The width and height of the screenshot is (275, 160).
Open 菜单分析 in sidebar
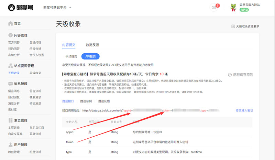coord(35,134)
